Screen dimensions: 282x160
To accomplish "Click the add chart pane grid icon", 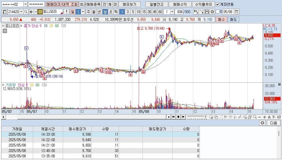I will pyautogui.click(x=211, y=117).
